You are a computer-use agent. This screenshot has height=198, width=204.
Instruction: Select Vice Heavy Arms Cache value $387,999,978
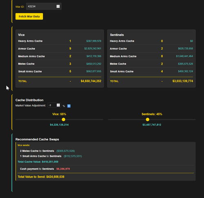point(94,41)
